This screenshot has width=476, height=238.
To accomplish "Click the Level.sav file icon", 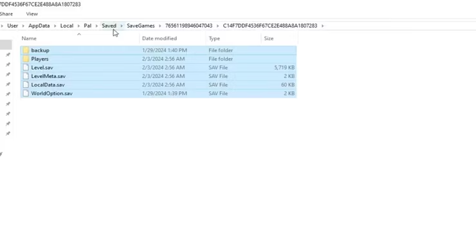I will (26, 68).
